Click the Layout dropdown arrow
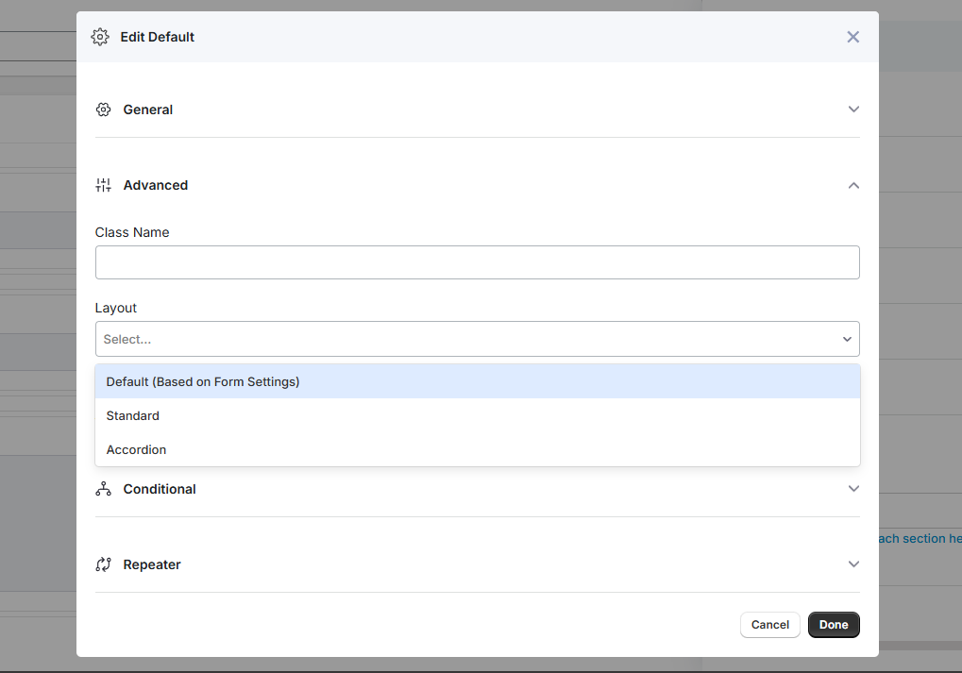Screen dimensions: 962x673 [847, 339]
